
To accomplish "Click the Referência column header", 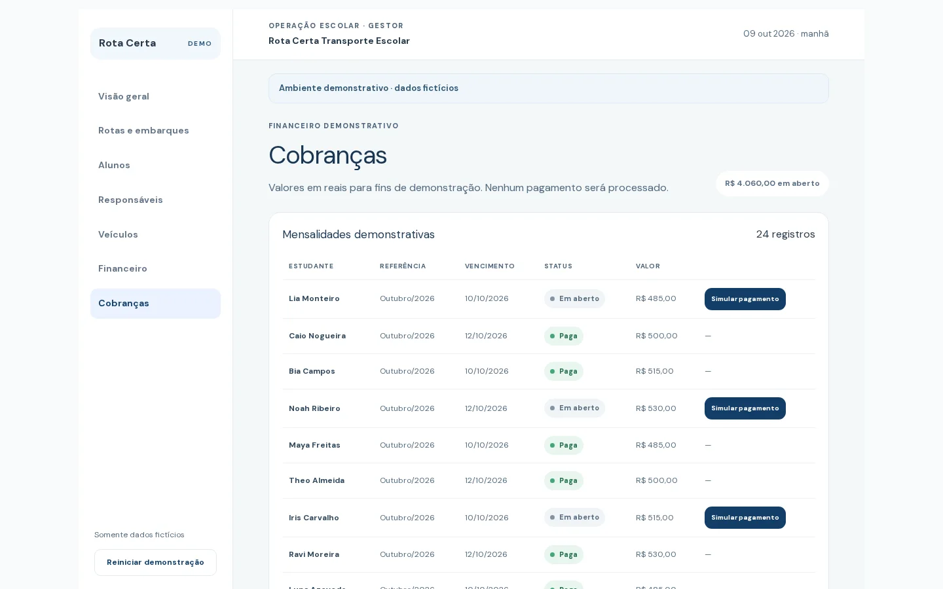I will pos(403,266).
